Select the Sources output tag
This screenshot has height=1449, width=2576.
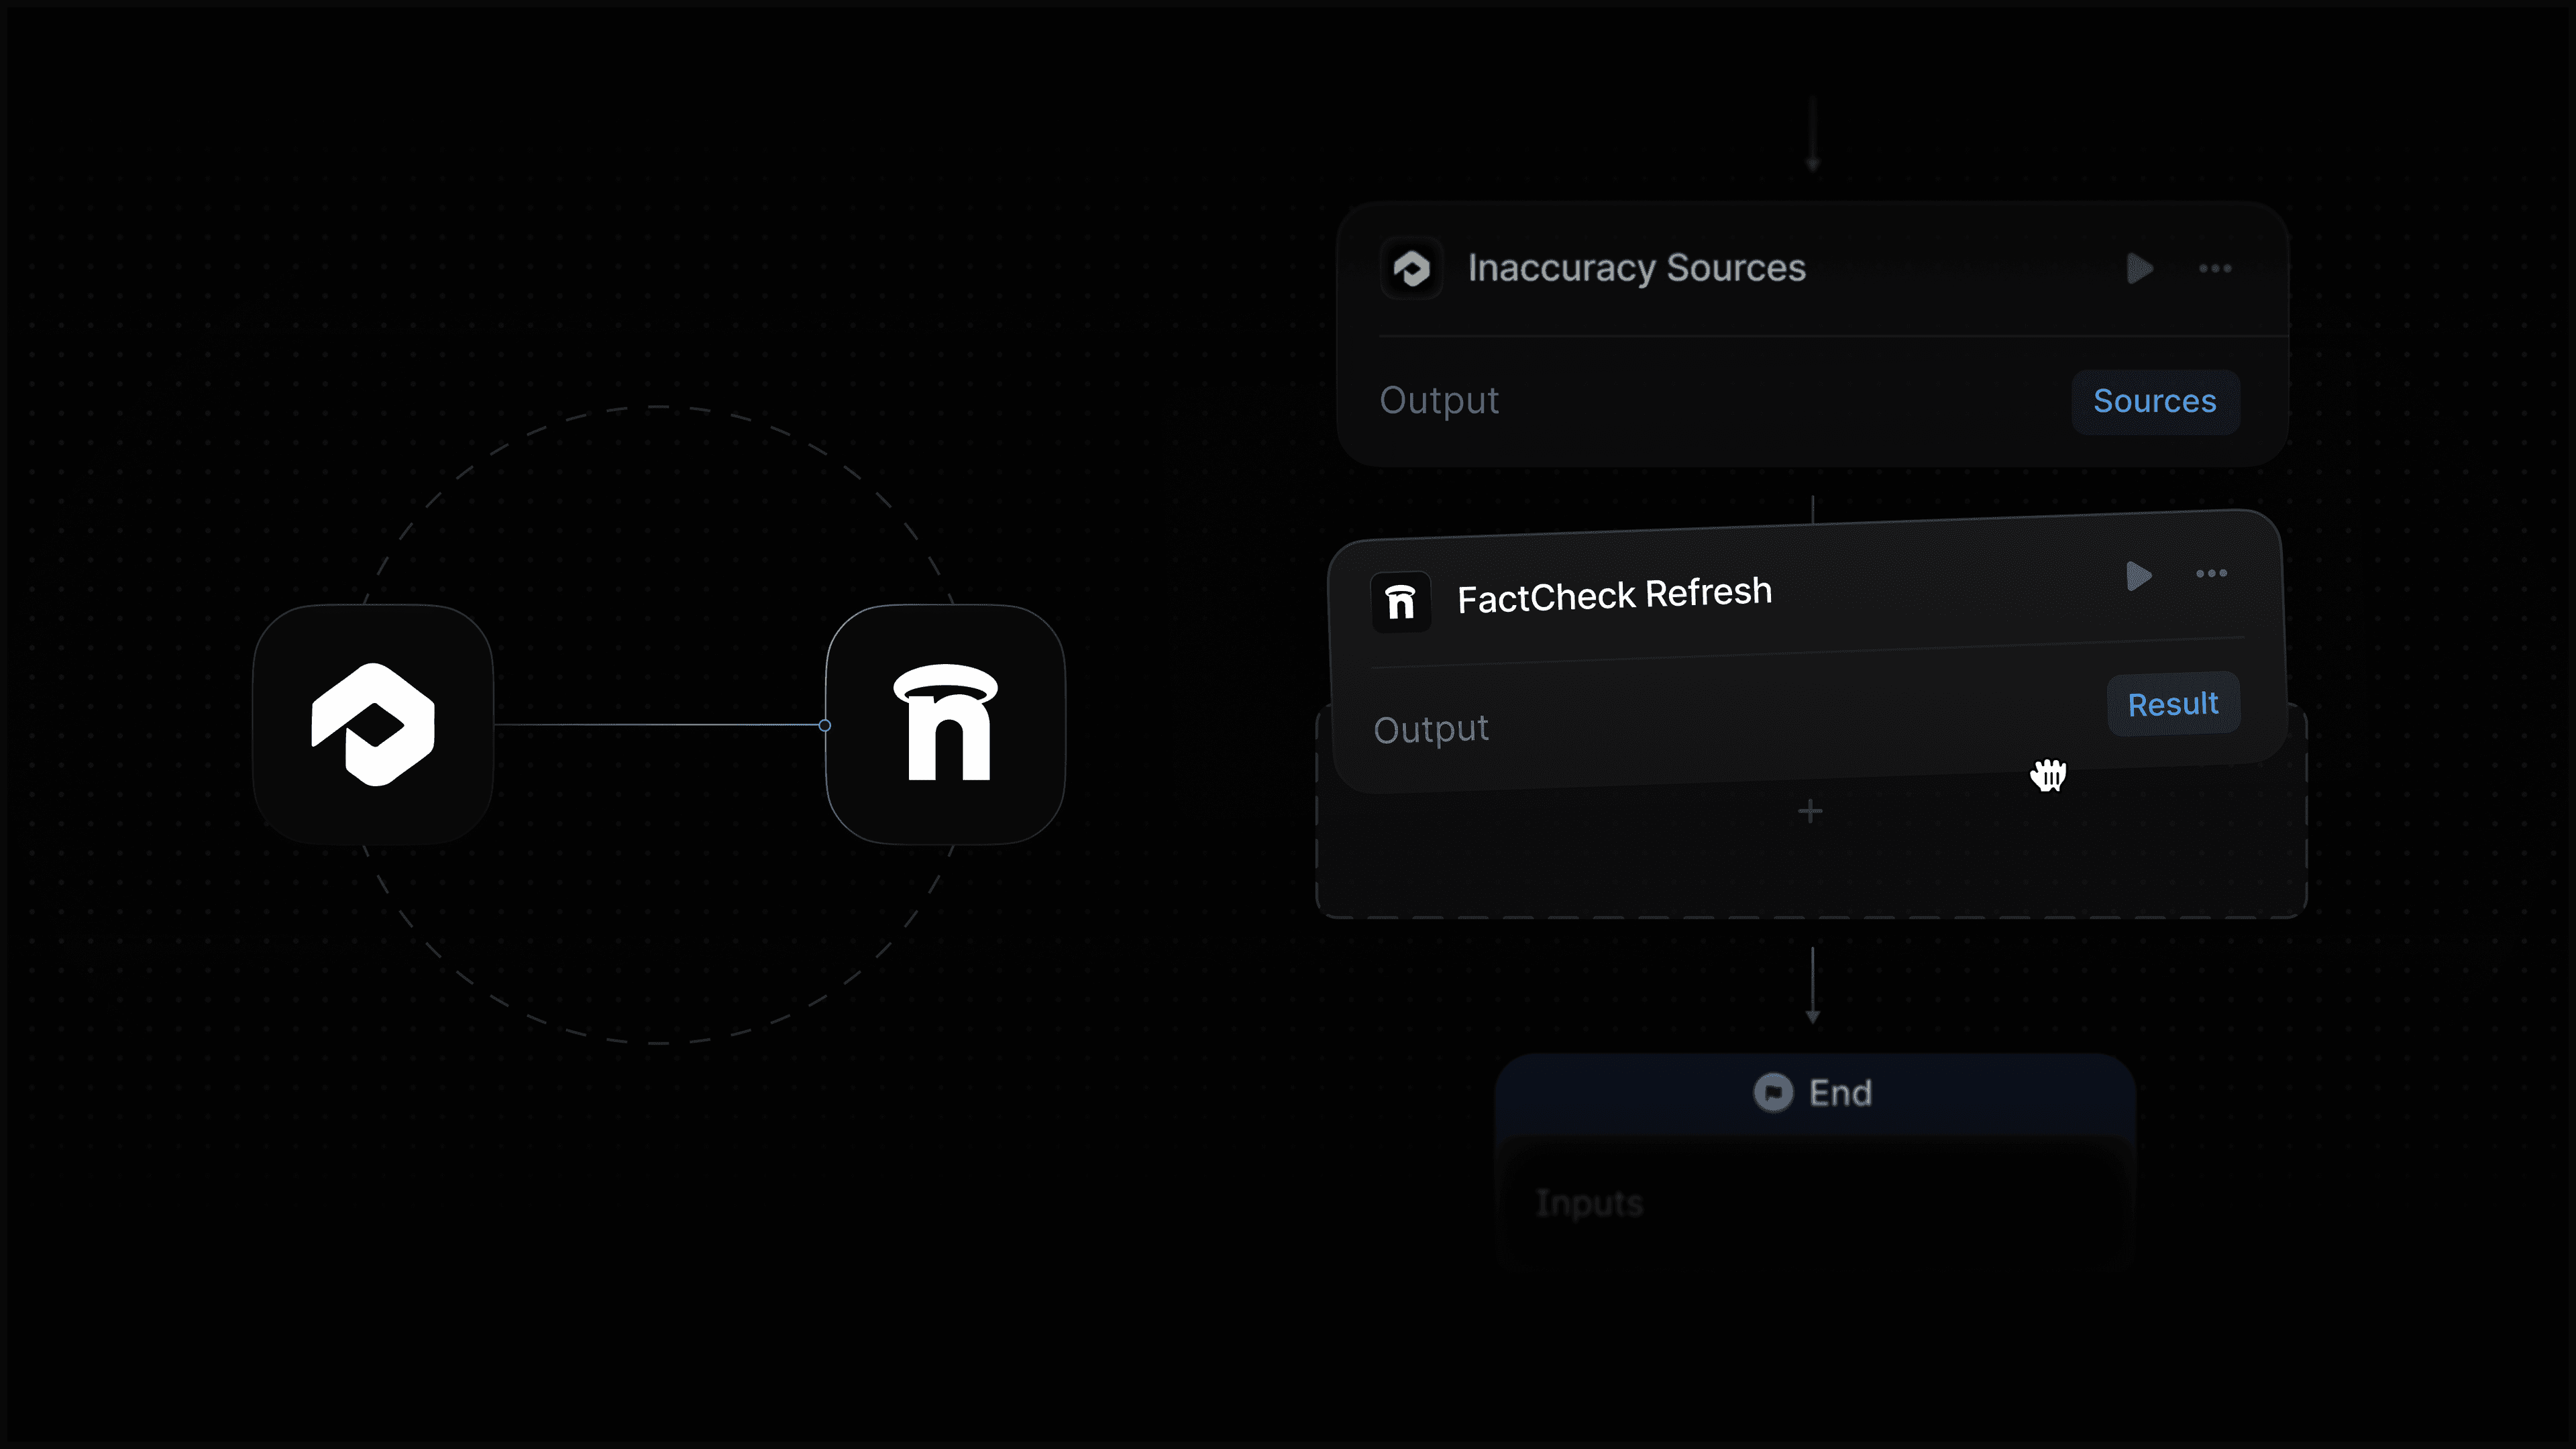coord(2155,401)
